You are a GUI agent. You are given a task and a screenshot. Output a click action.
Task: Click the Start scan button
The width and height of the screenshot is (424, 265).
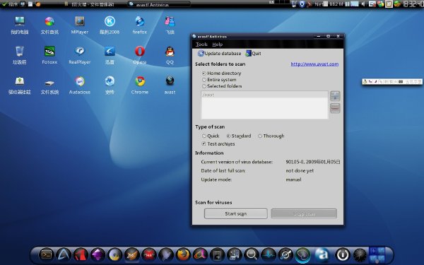tap(236, 213)
